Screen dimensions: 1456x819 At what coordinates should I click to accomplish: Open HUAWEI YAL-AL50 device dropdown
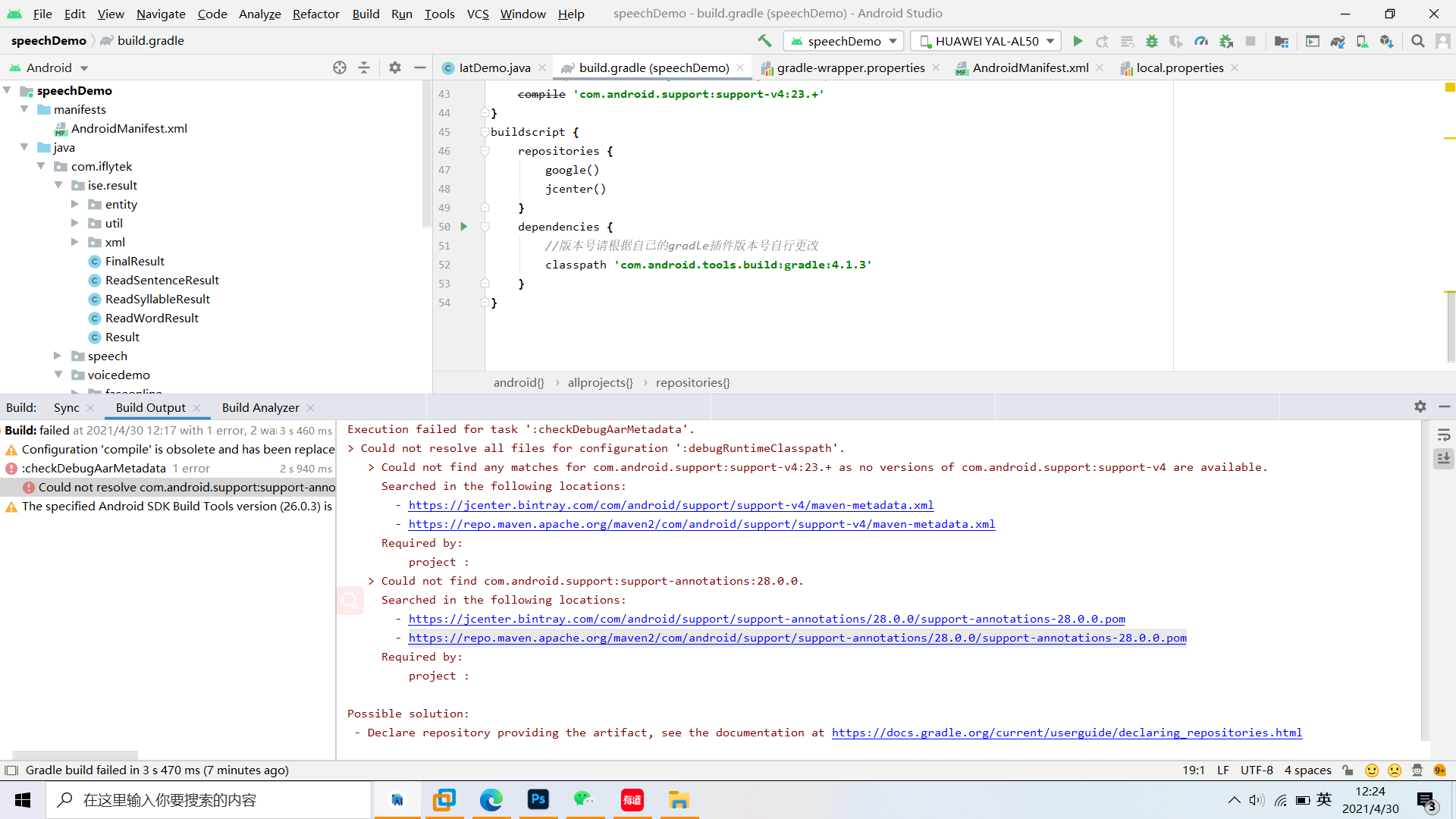(x=986, y=41)
